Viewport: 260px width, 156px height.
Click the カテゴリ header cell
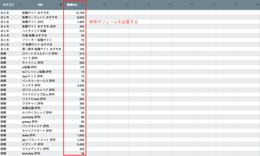[11, 5]
